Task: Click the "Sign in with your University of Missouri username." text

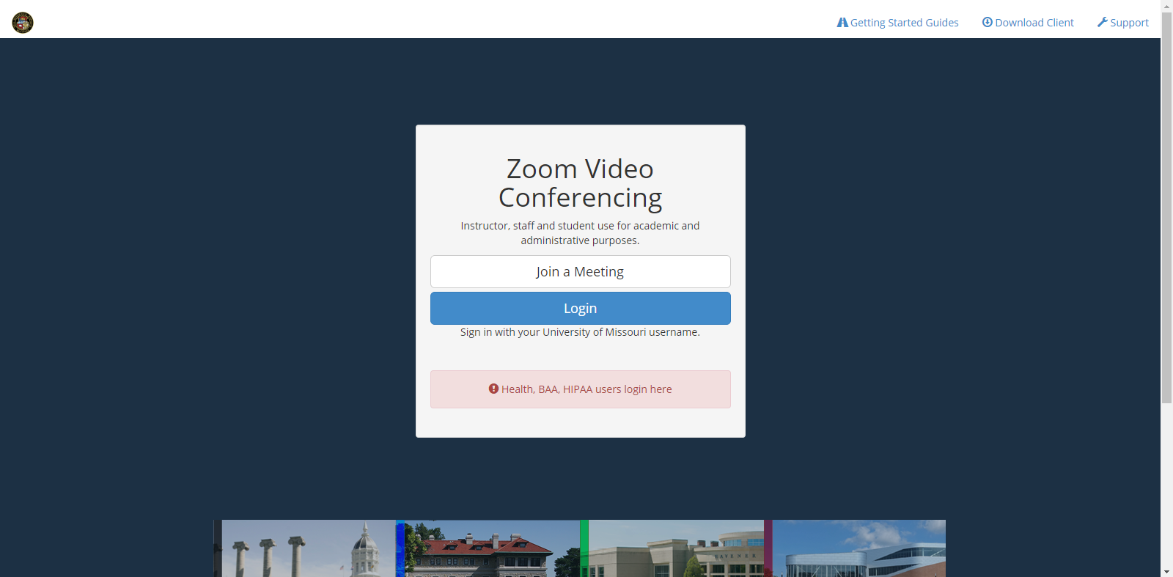Action: tap(581, 332)
